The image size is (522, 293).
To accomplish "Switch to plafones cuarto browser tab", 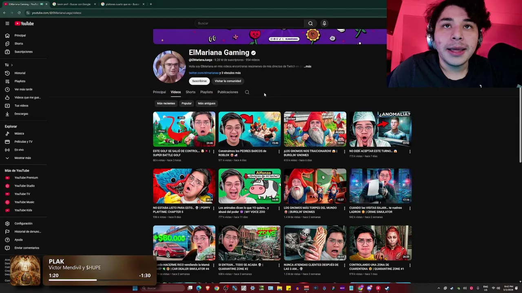I will coord(122,4).
